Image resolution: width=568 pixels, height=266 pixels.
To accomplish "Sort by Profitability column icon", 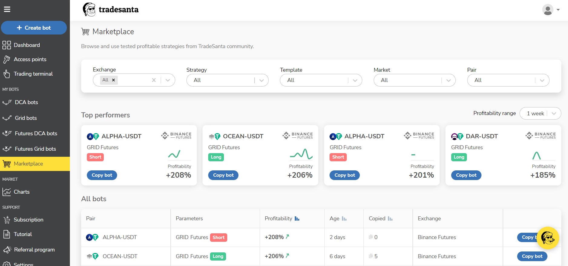I will [297, 218].
